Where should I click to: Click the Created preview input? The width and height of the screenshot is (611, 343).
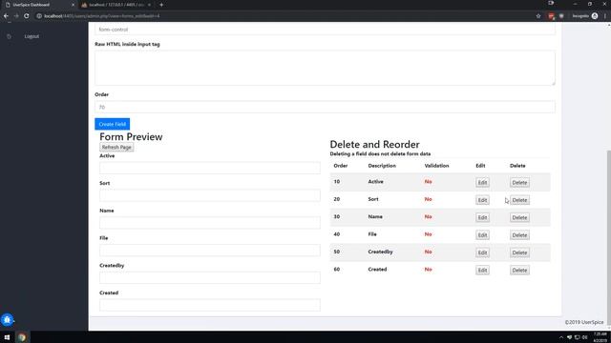coord(210,305)
